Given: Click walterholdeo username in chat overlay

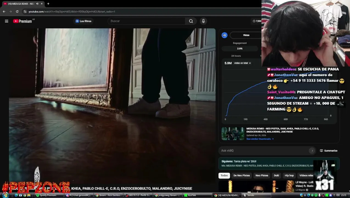Looking at the screenshot, I should [283, 69].
